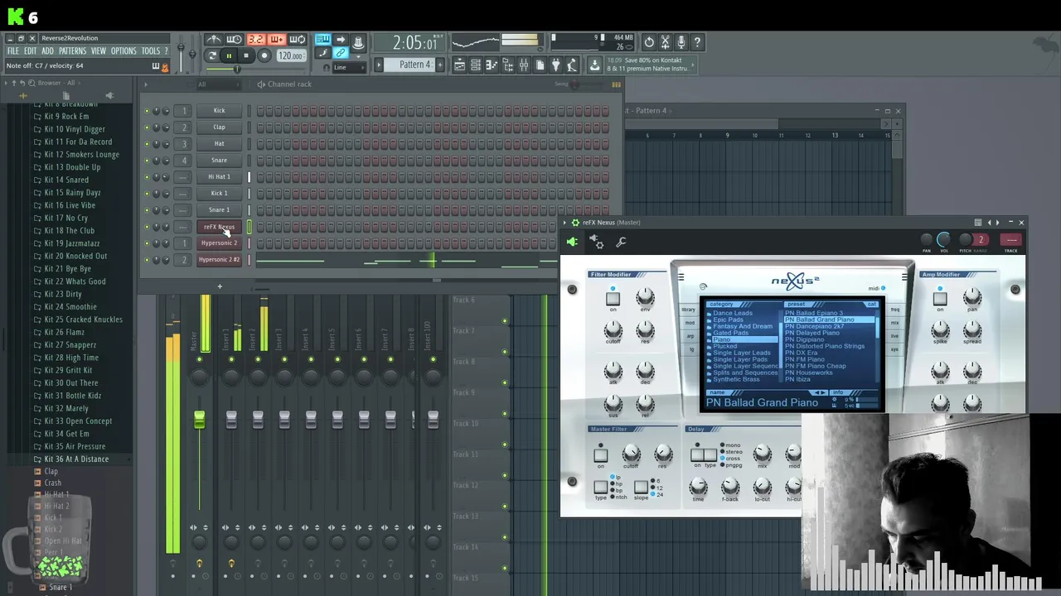Open the mixer view icon
Screen dimensions: 1061x596
[524, 65]
